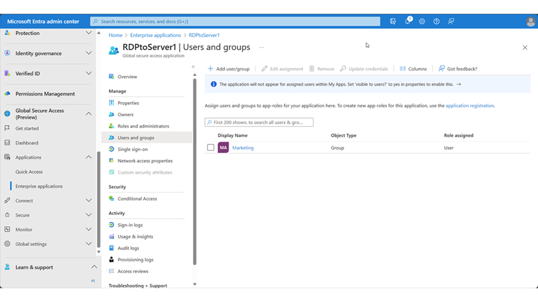This screenshot has width=538, height=302.
Task: Click the Usage & insights chart icon
Action: pyautogui.click(x=111, y=236)
